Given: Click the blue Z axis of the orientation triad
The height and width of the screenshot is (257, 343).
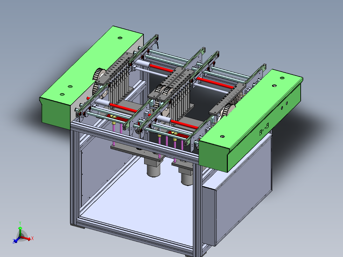Looking at the screenshot, I should (x=16, y=240).
